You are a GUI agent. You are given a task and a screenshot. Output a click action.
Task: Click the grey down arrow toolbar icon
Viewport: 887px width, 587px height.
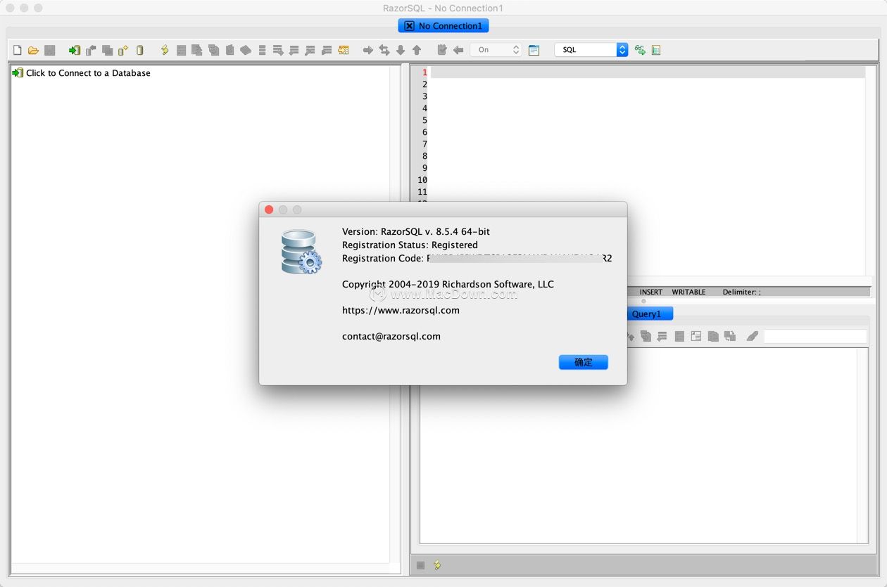click(x=401, y=50)
